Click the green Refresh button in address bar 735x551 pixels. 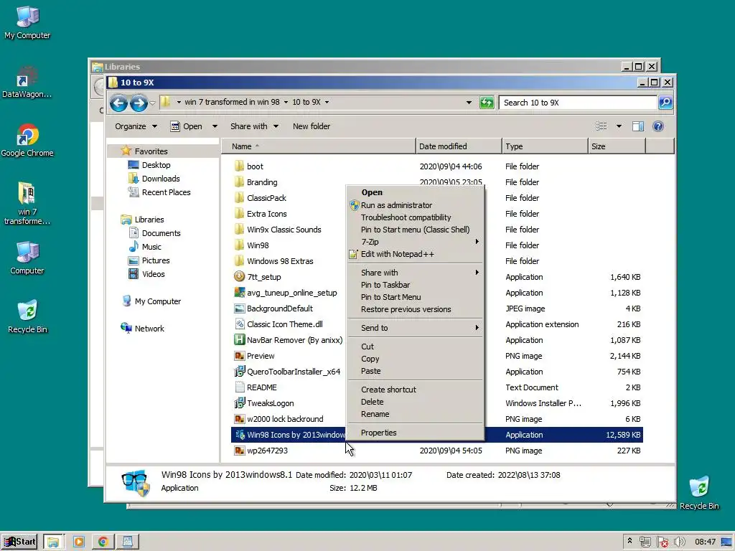click(487, 102)
